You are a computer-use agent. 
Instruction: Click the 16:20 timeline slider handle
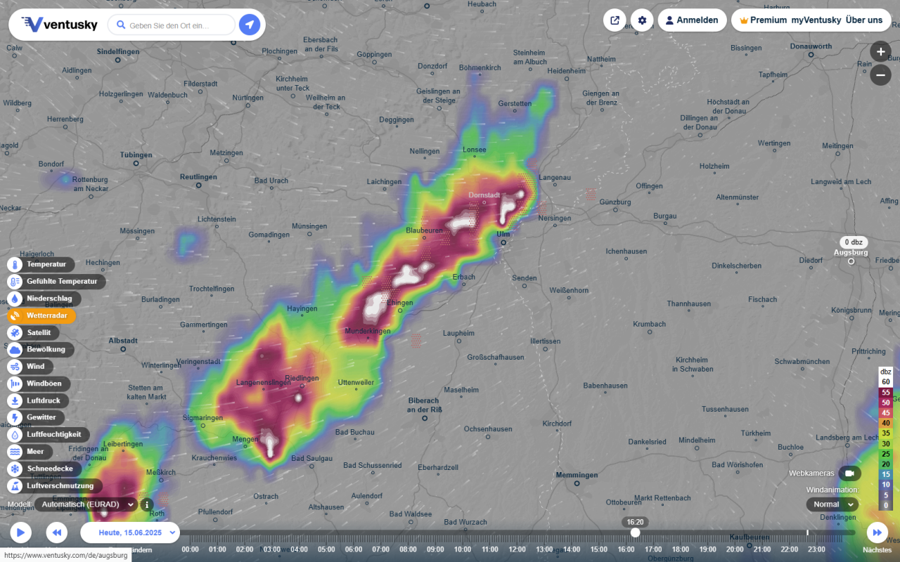pyautogui.click(x=635, y=533)
